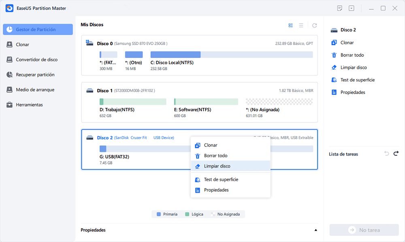This screenshot has height=242, width=405.
Task: Switch to graphical disk layout view icon
Action: 290,26
